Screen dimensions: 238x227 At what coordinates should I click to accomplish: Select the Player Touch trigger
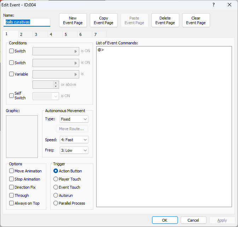(56, 179)
